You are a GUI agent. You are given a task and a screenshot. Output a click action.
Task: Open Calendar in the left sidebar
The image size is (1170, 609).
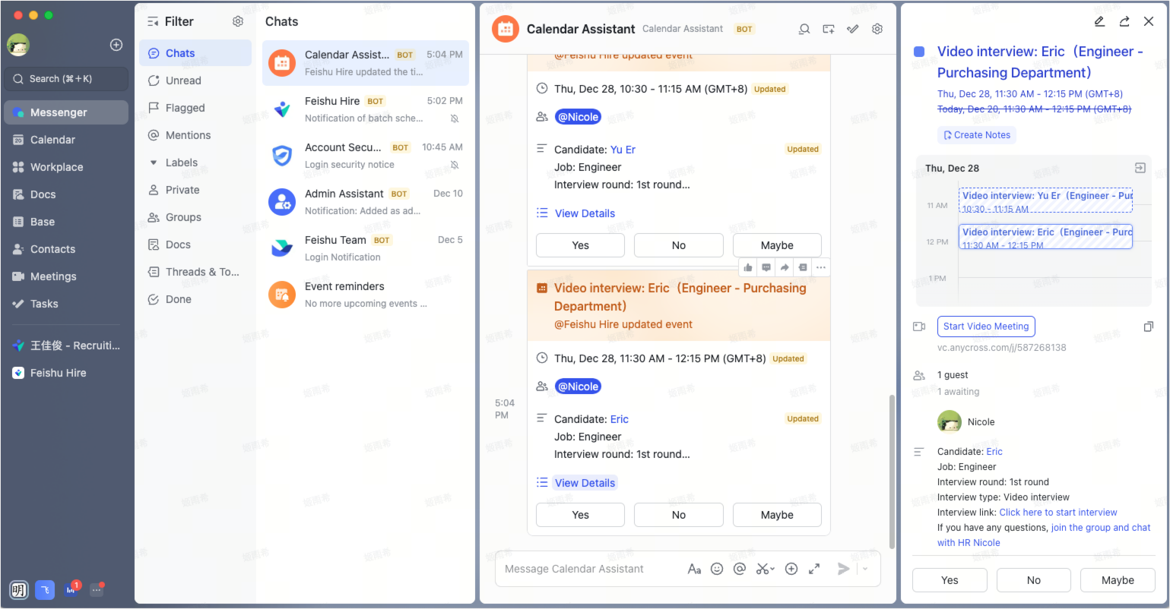pos(52,140)
